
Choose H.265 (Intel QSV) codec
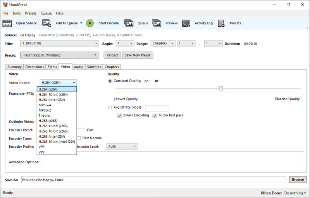point(57,137)
